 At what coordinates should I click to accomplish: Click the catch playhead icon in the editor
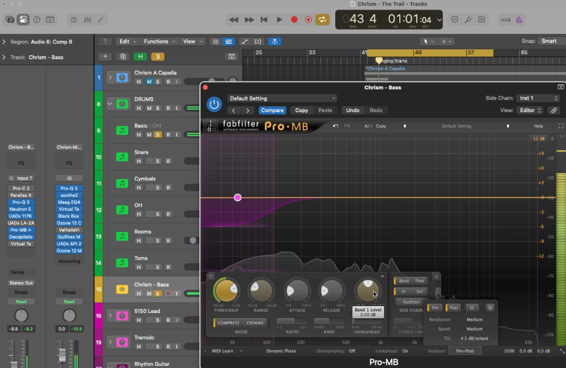(275, 41)
